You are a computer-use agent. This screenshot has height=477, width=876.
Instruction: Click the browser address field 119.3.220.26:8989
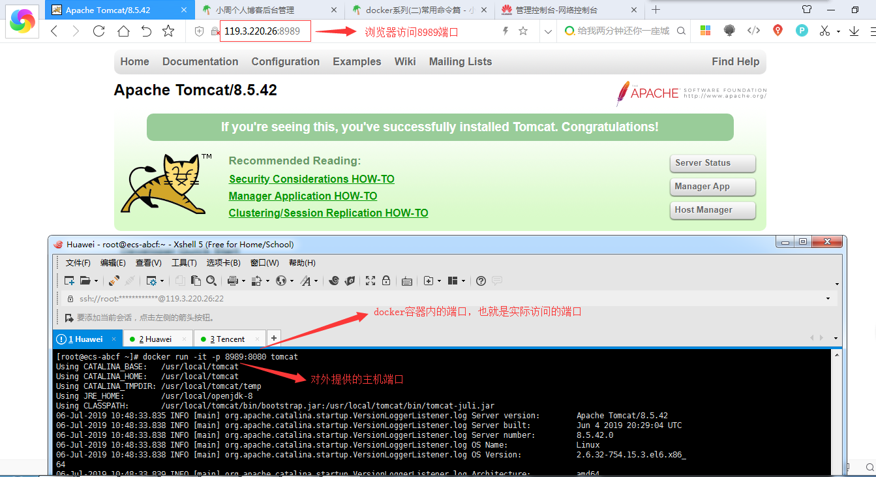point(265,31)
